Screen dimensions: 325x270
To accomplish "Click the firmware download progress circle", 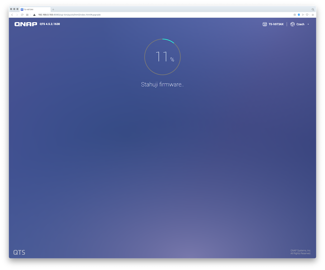I will [162, 57].
